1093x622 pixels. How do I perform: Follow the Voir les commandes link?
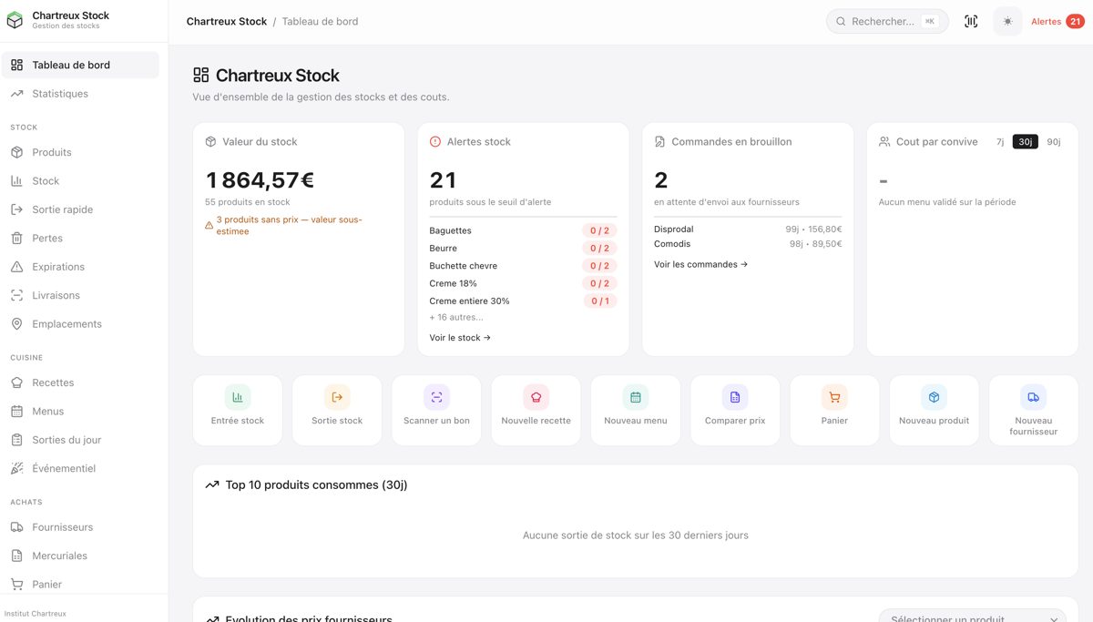pos(700,265)
